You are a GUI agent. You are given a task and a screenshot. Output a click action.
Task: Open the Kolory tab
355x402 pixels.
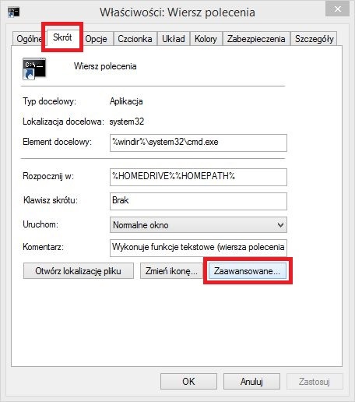click(206, 39)
